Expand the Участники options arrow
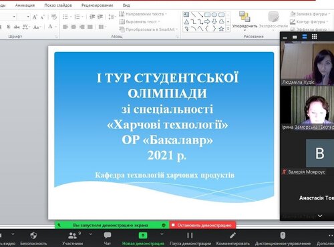334x247 pixels. (x=91, y=234)
